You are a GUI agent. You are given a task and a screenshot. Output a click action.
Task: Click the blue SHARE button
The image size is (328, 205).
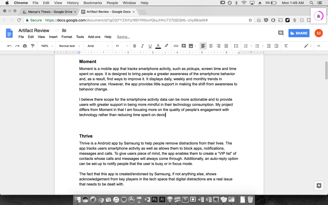pos(299,33)
